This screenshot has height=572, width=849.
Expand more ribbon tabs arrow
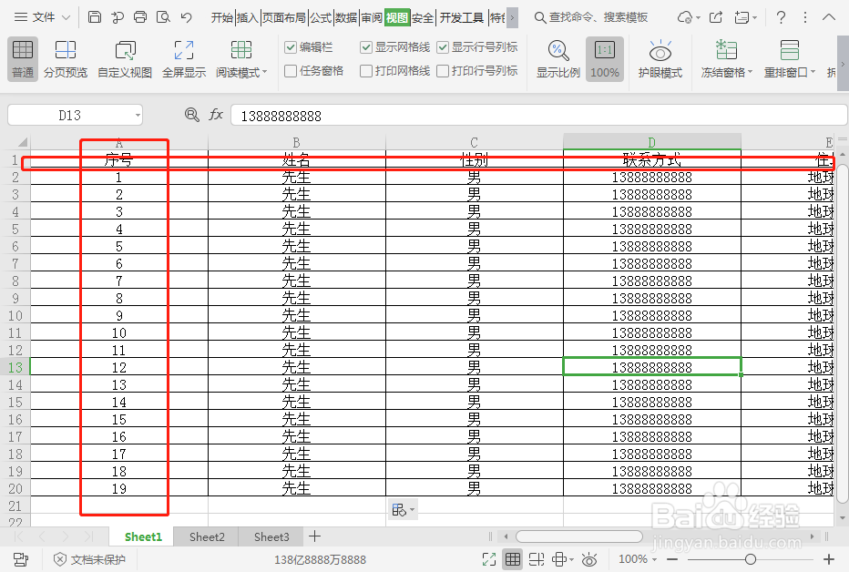click(x=512, y=17)
